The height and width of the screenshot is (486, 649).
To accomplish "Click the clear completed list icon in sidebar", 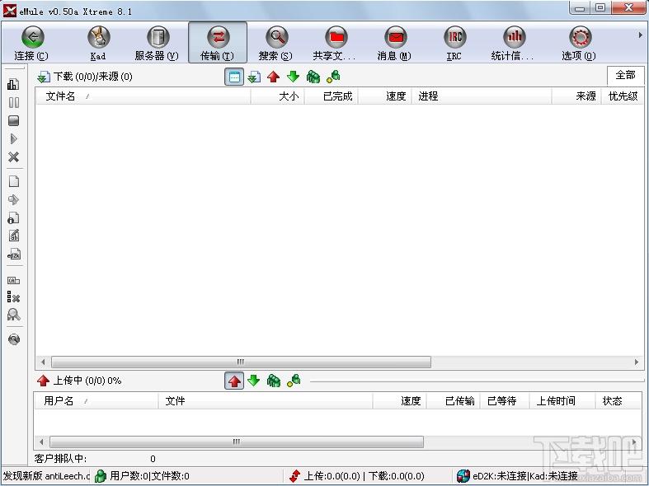I will (x=14, y=297).
